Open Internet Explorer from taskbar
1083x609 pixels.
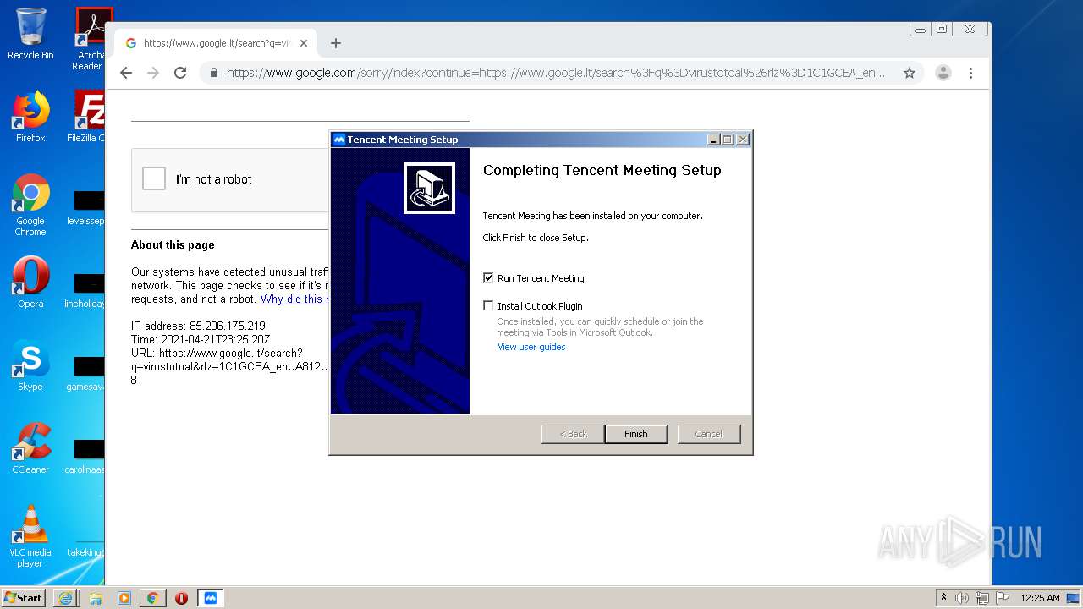[65, 598]
